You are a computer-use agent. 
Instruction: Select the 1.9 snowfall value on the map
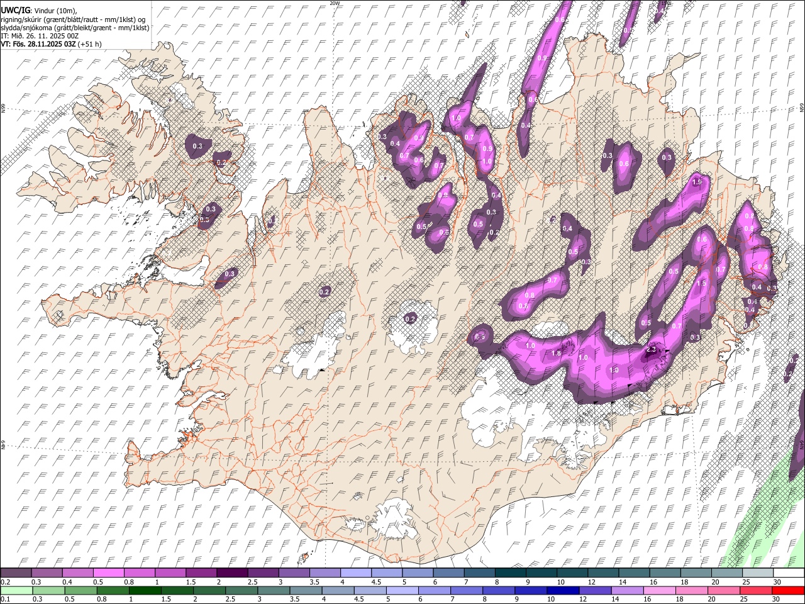coord(696,182)
